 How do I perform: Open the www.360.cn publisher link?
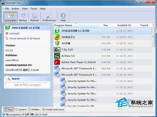click(x=12, y=60)
